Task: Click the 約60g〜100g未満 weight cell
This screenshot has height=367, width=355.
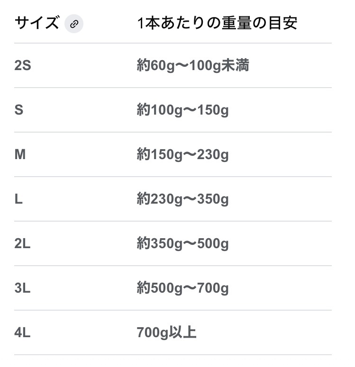Action: (x=192, y=66)
